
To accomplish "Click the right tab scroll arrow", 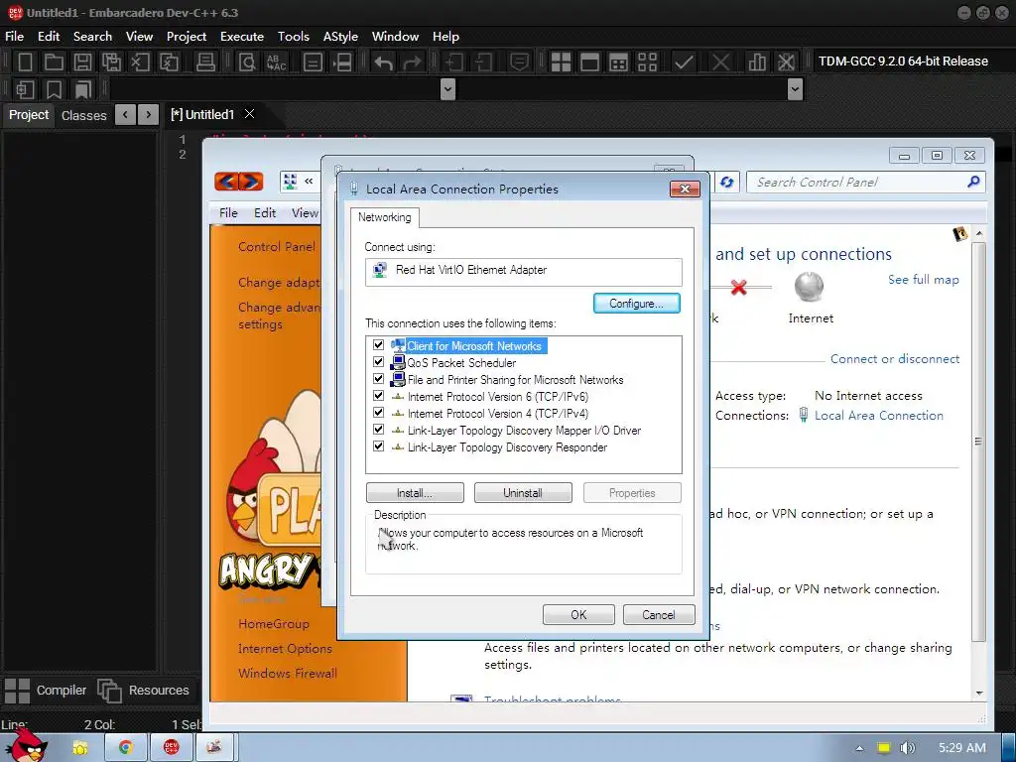I will click(149, 115).
